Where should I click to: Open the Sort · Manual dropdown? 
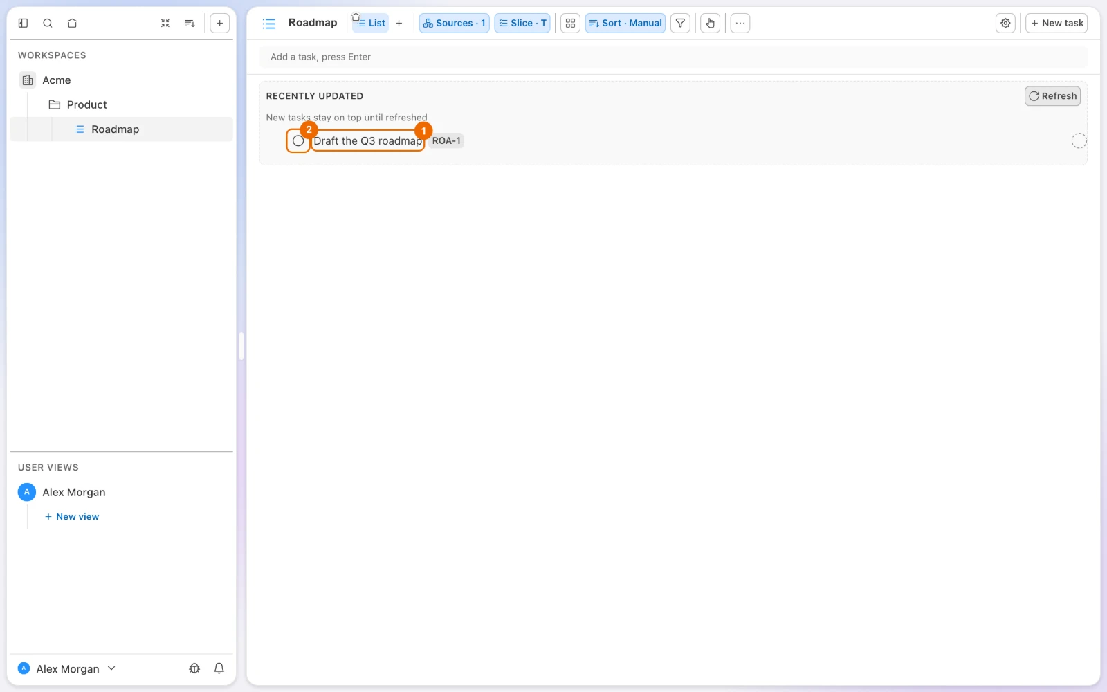click(x=625, y=23)
